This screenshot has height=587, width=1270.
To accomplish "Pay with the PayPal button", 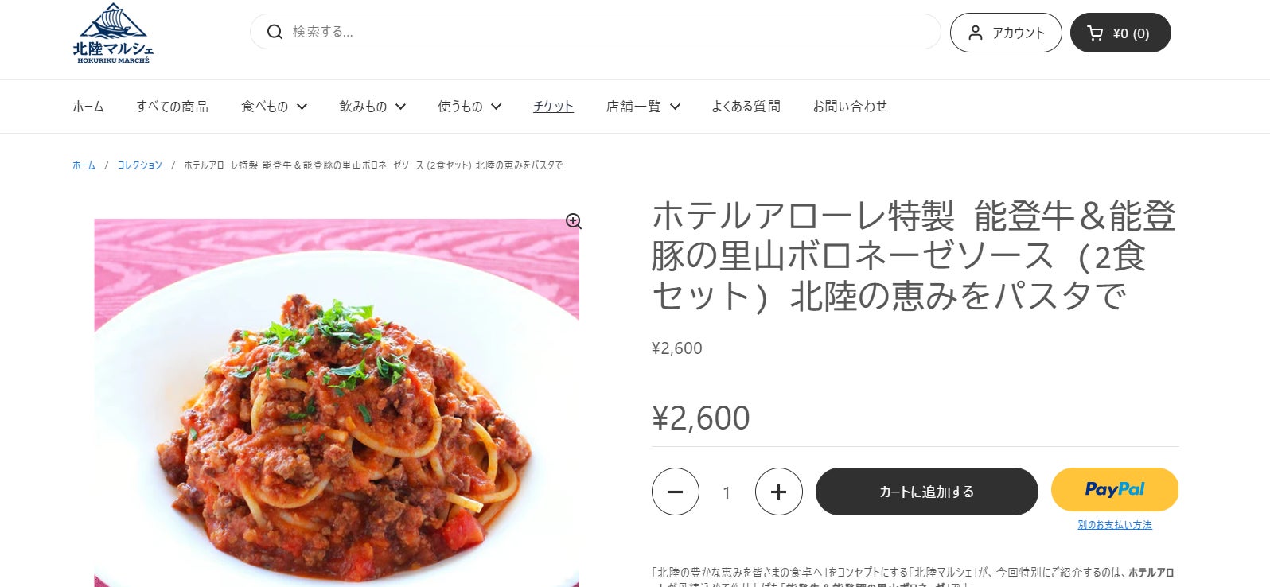I will pyautogui.click(x=1115, y=489).
